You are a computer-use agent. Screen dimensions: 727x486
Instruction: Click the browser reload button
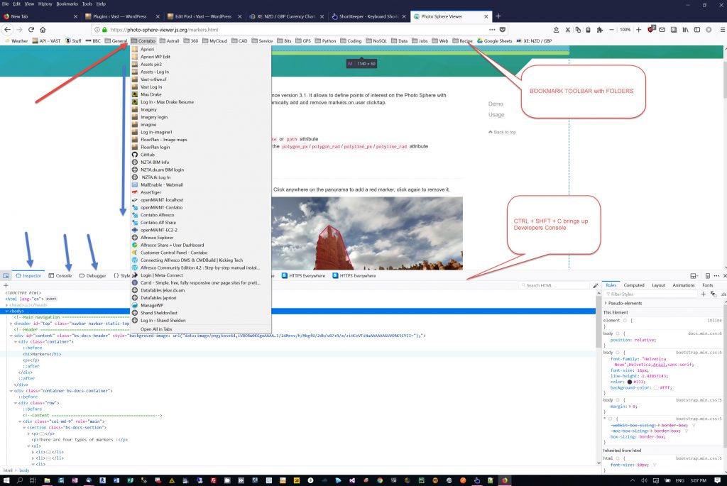coord(31,30)
